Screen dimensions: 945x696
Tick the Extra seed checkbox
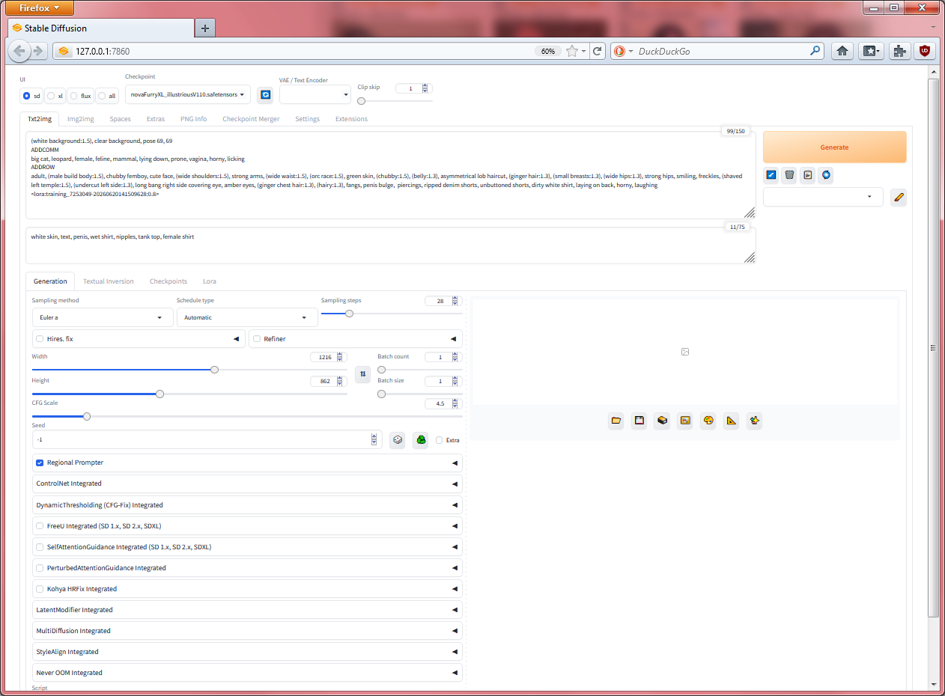click(440, 440)
